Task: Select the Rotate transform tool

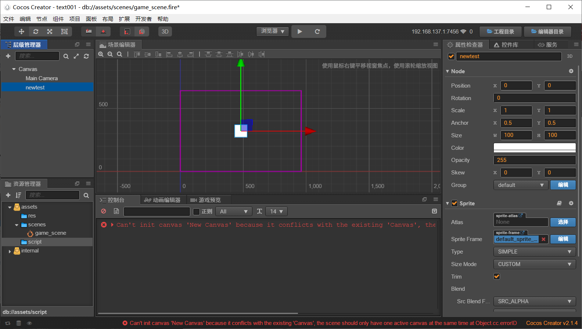Action: (36, 32)
